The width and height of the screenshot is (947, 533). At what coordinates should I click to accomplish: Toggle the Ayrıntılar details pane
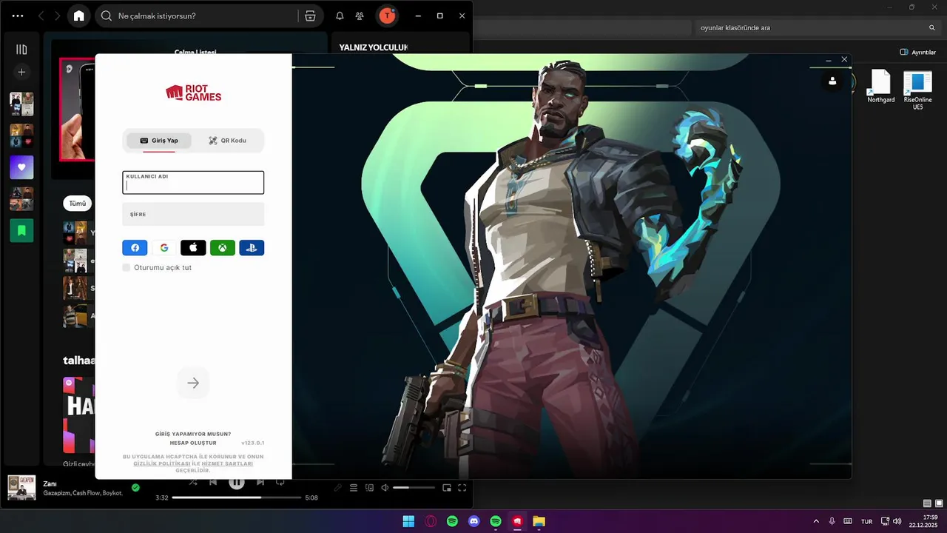(x=918, y=52)
